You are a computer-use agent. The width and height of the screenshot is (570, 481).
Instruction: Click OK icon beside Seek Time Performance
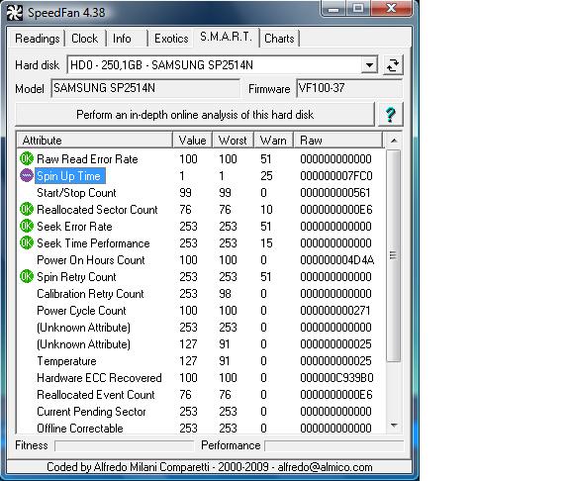pos(26,242)
